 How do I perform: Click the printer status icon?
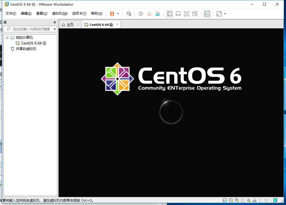[242, 201]
